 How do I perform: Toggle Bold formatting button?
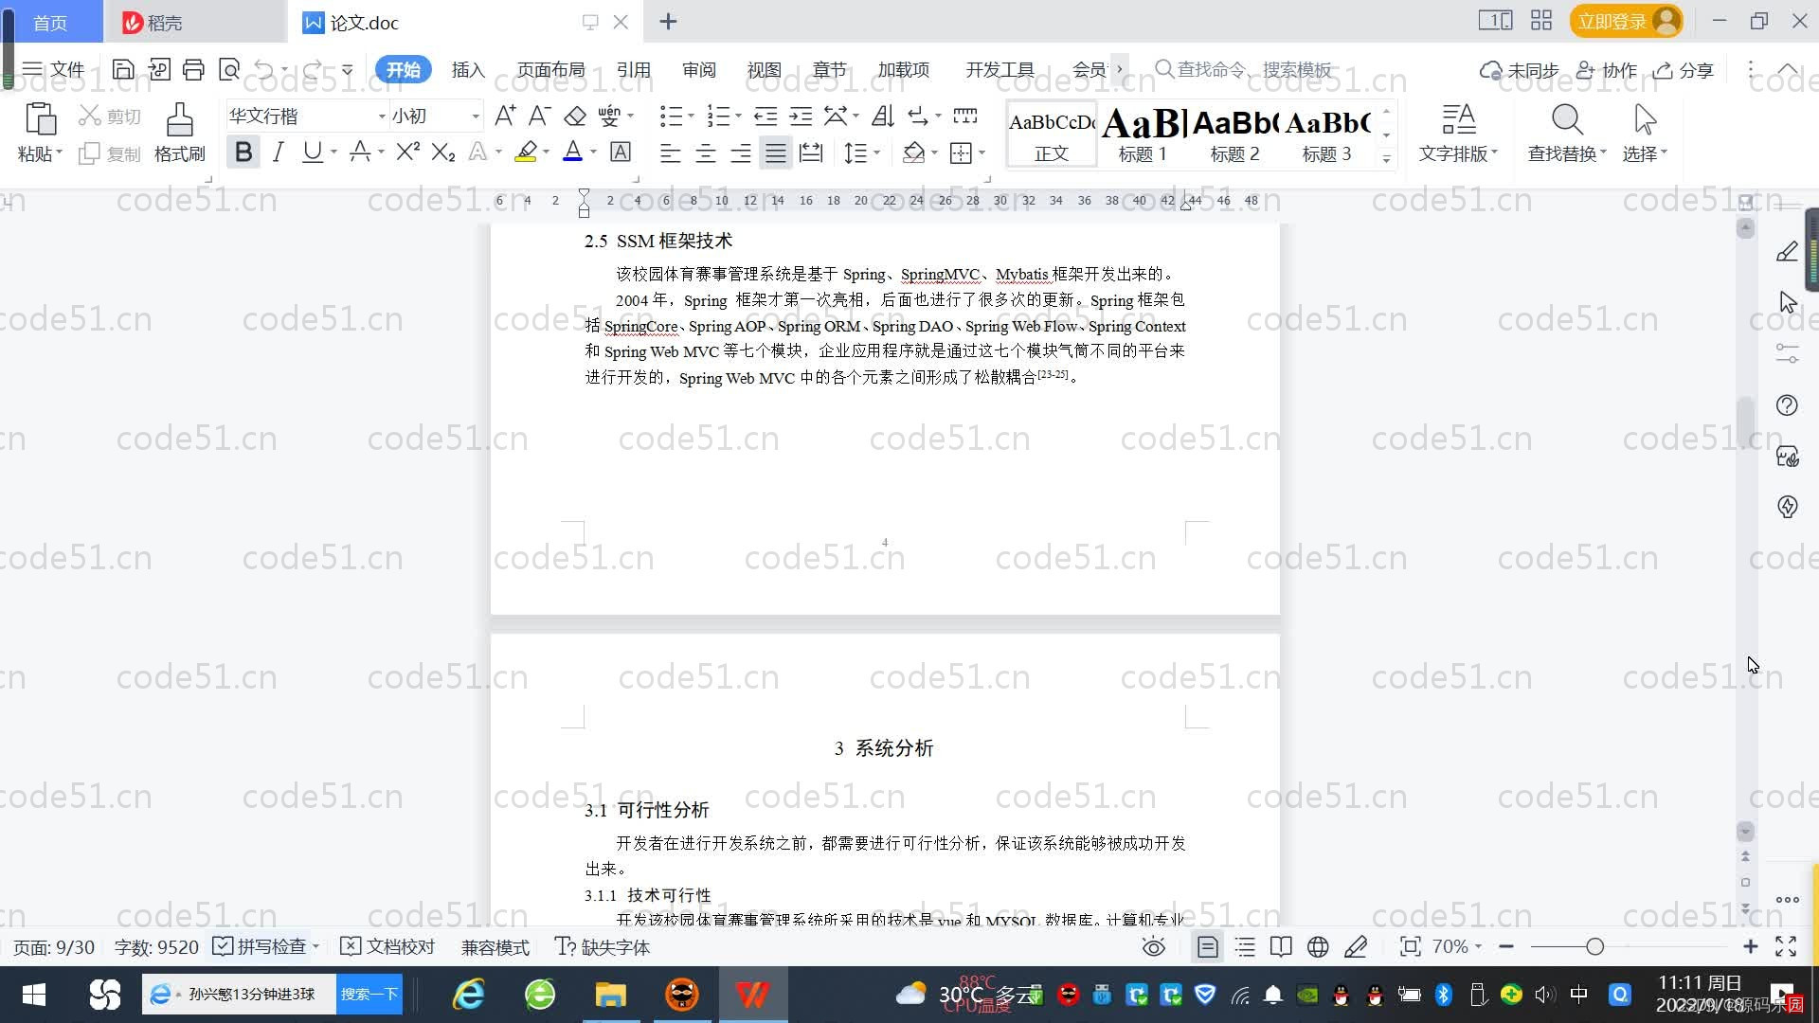243,153
